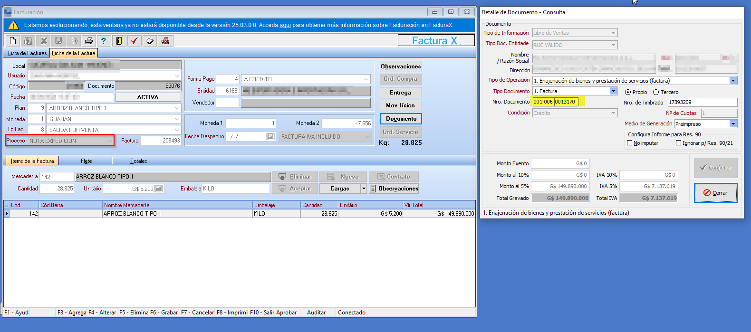
Task: Open calendar picker next to Fecha Despacho
Action: coord(270,137)
